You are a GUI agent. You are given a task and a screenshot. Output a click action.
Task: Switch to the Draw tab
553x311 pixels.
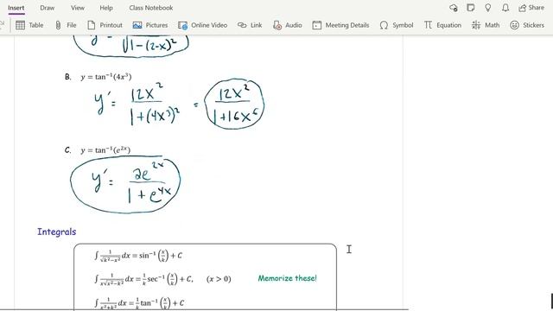point(47,8)
